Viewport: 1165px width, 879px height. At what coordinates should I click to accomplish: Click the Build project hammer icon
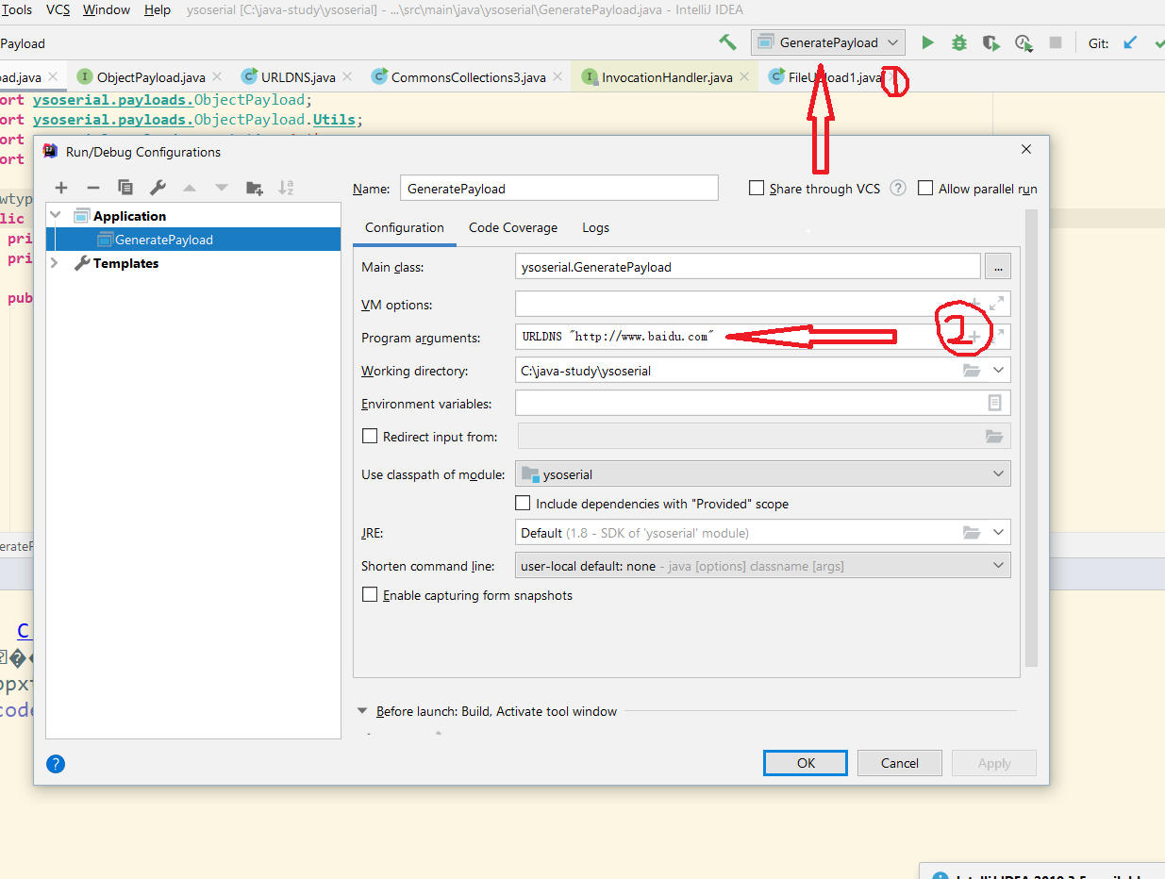(727, 42)
